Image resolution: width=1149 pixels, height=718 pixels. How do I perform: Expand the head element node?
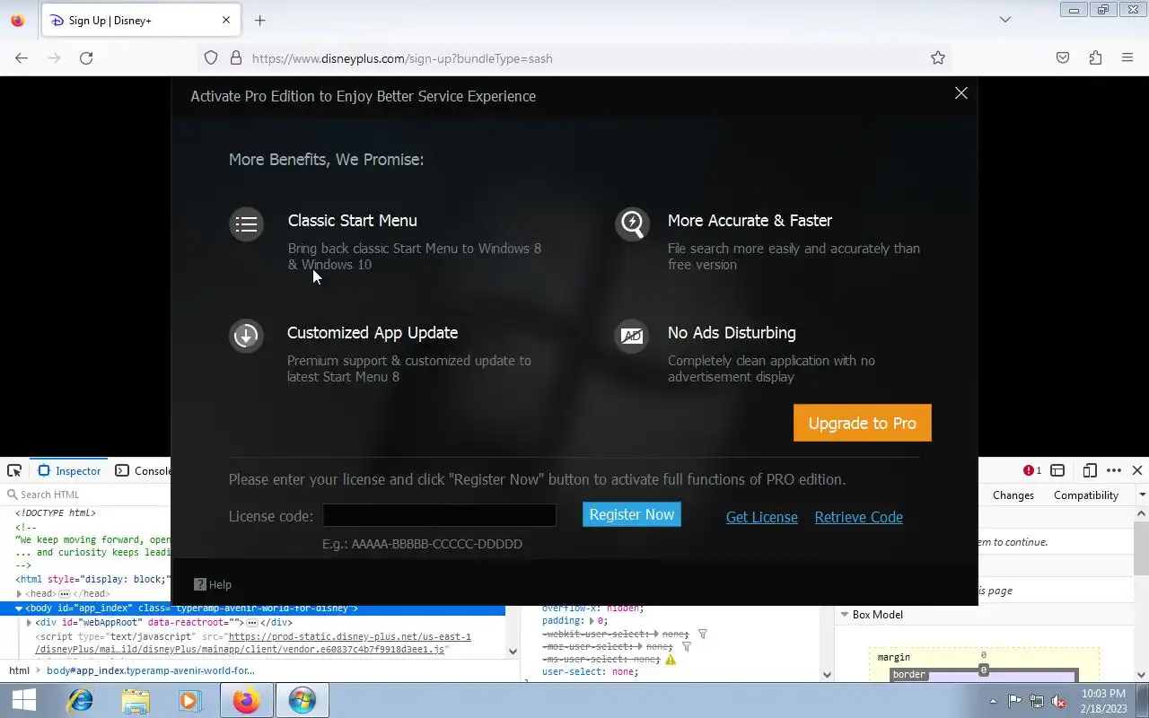pos(20,593)
